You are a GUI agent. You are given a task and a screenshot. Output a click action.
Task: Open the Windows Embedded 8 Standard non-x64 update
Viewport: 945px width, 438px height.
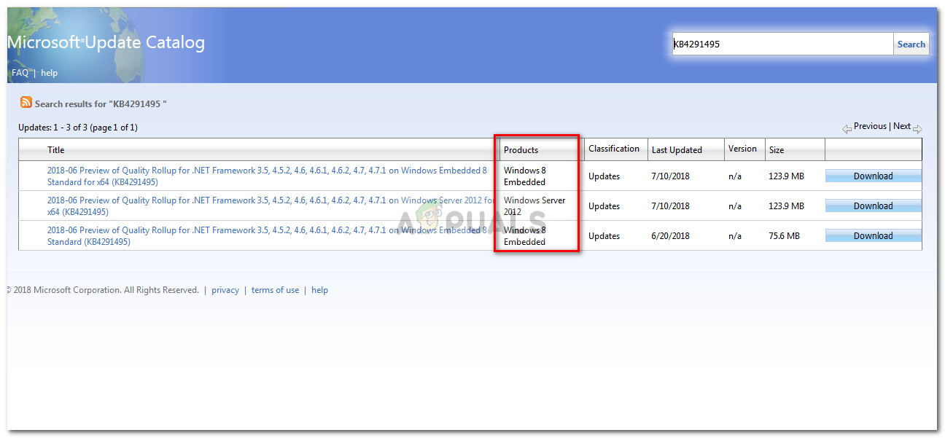(267, 236)
